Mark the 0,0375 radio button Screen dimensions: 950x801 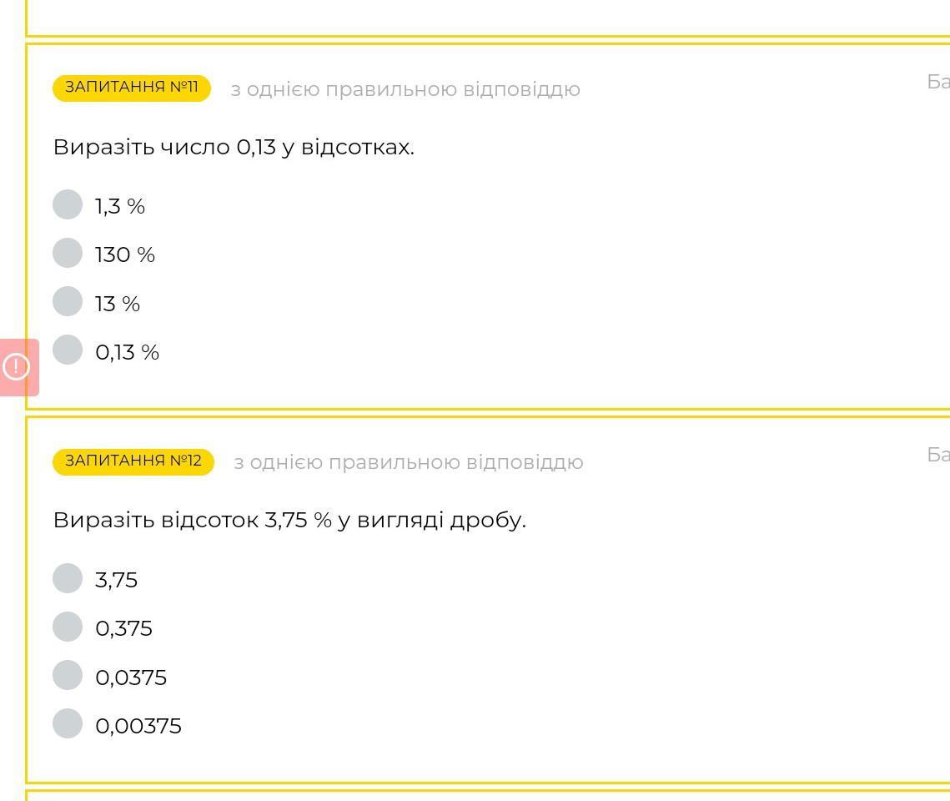[x=68, y=675]
